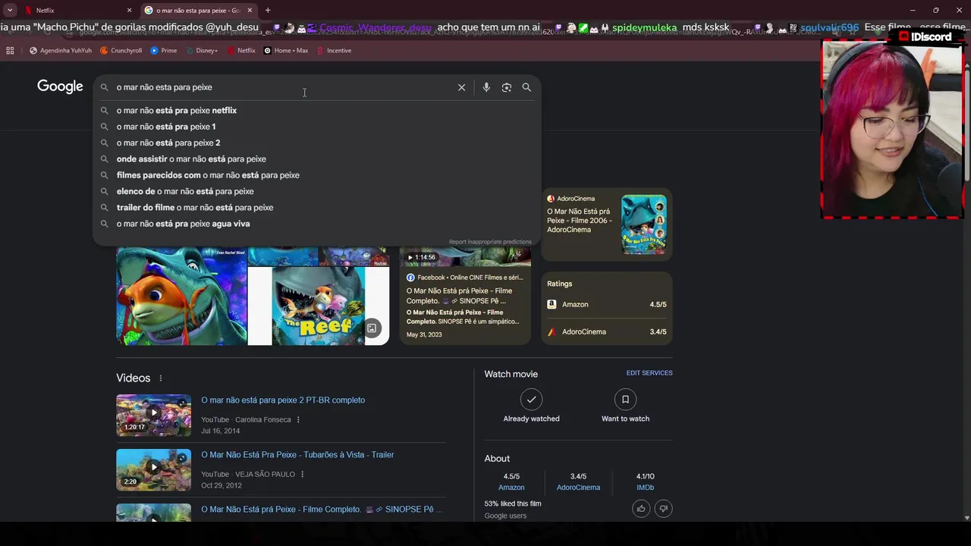Image resolution: width=971 pixels, height=546 pixels.
Task: Open the AdoroCinema 3.4/5 rating row
Action: coord(607,332)
